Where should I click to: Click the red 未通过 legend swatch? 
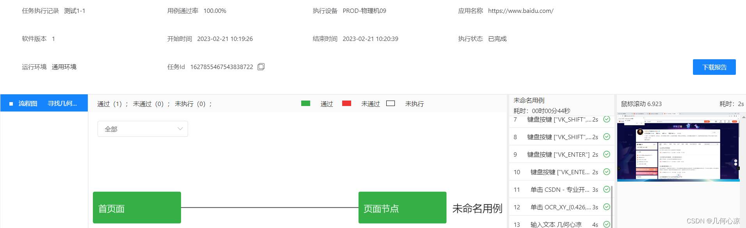point(346,103)
